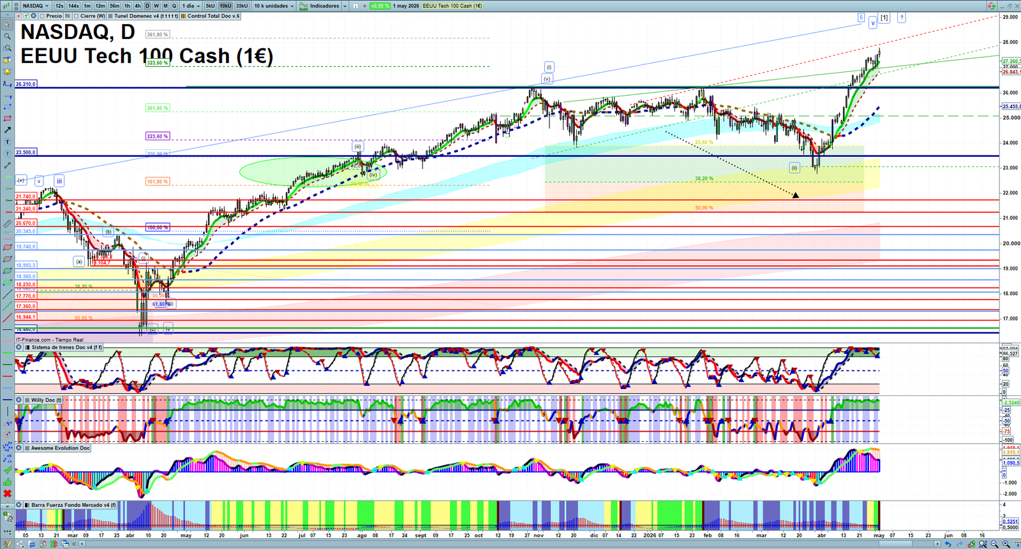Click the green +0,55 % change badge
Viewport: 1021px width, 549px height.
coord(380,6)
